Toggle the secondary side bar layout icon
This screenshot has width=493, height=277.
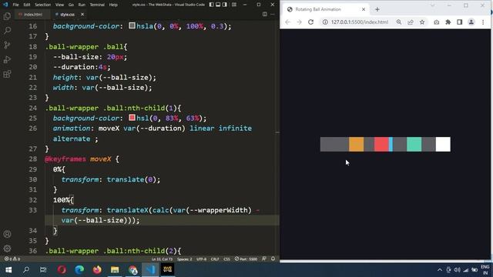coord(225,5)
